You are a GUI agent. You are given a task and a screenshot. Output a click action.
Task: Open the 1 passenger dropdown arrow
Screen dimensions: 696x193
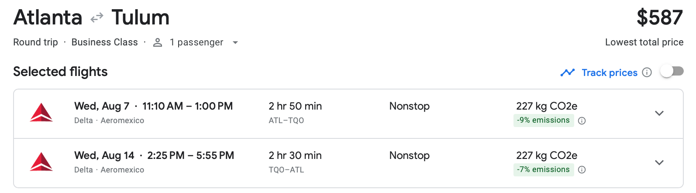235,43
